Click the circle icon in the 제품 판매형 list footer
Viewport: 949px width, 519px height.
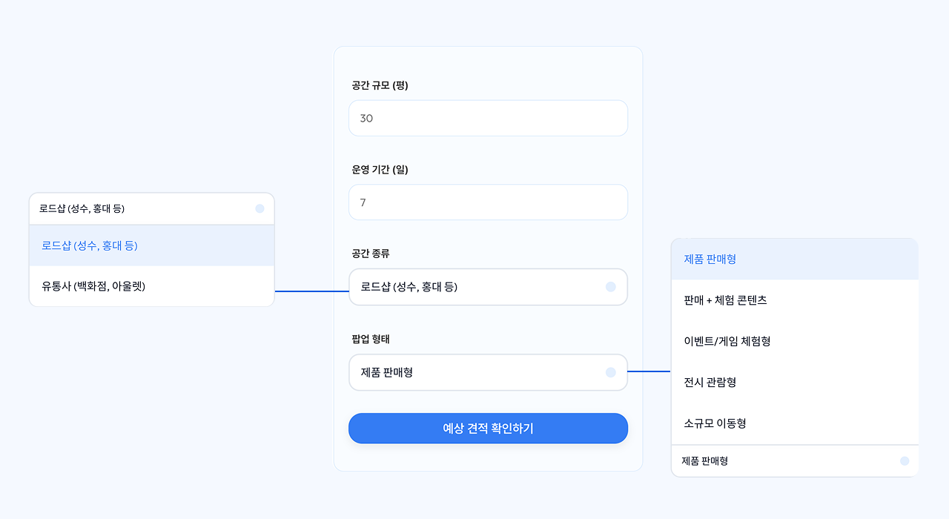point(905,461)
